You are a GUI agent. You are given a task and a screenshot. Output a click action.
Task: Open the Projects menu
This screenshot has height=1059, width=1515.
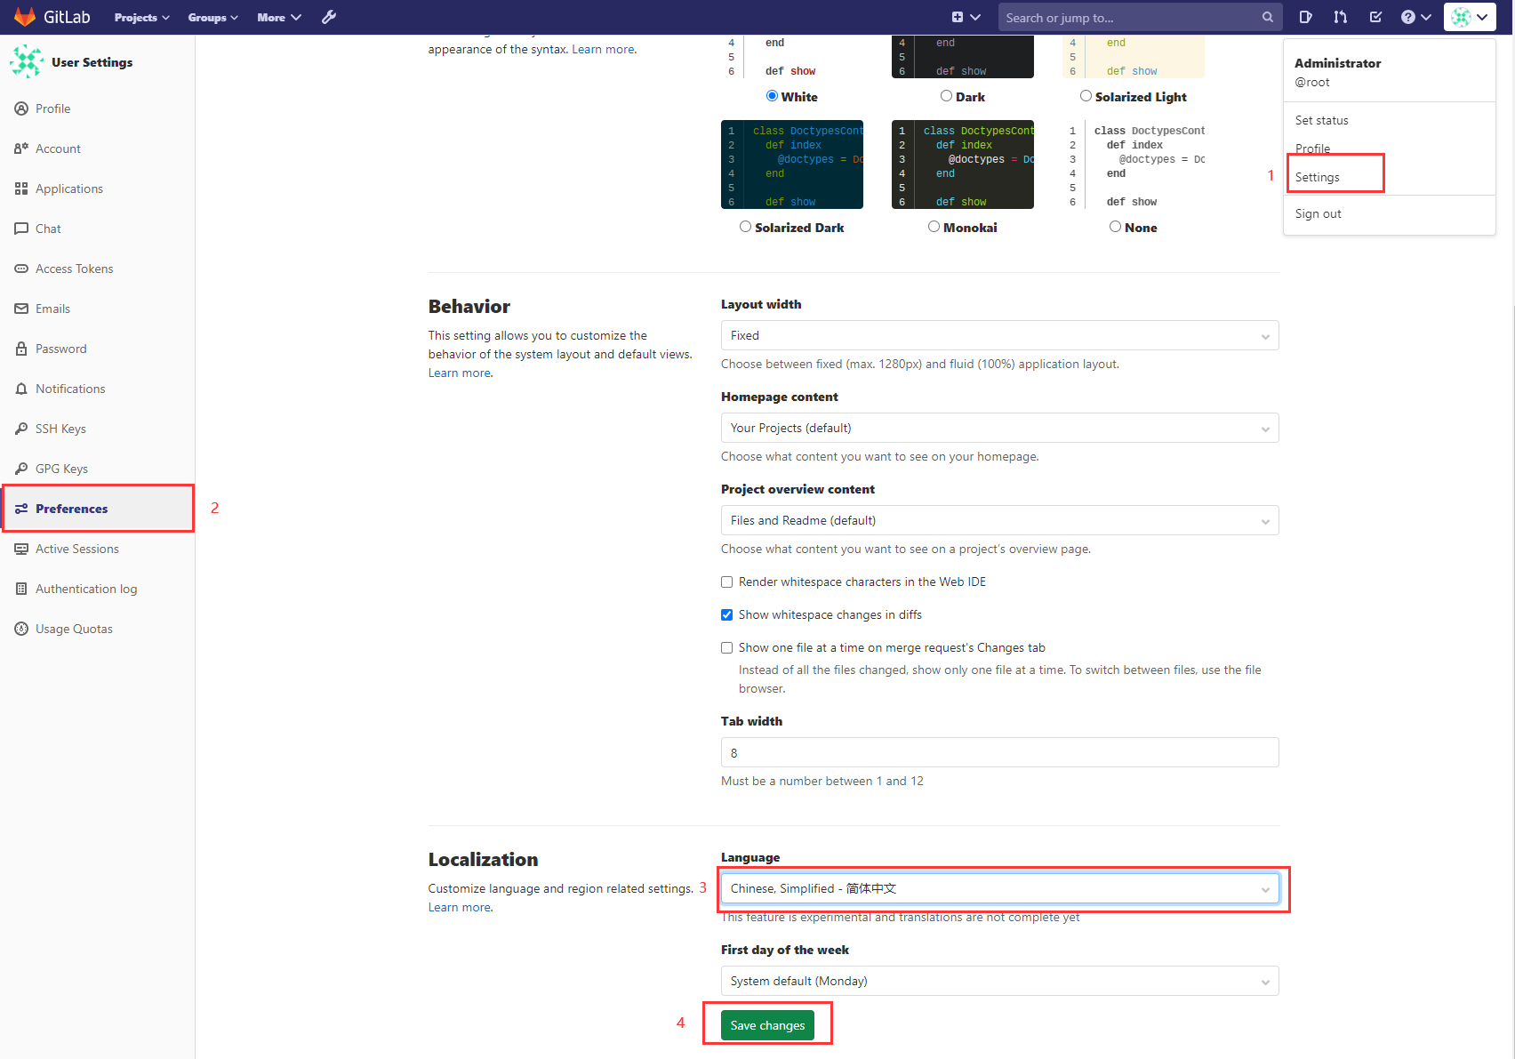point(140,16)
